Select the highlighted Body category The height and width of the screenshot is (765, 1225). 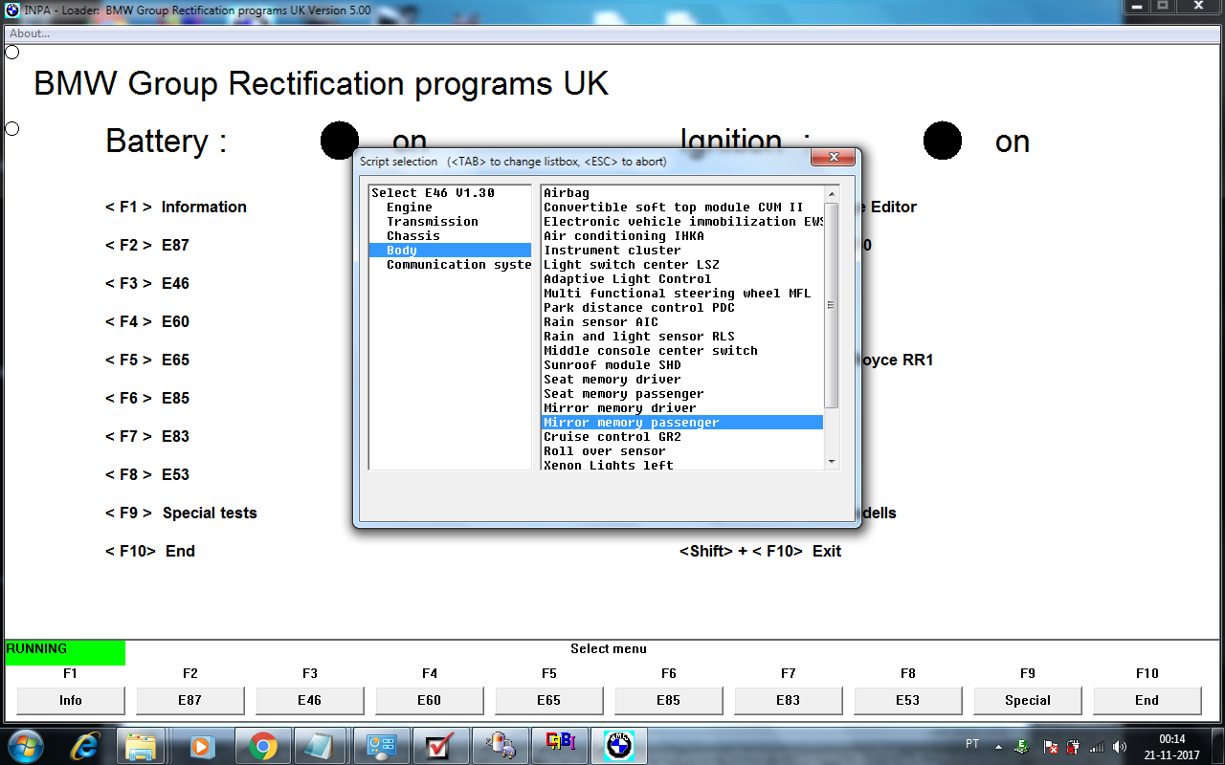(450, 251)
